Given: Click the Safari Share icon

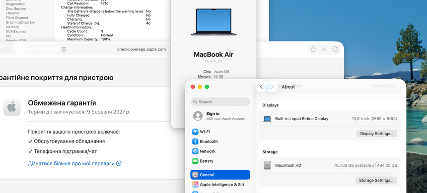Looking at the screenshot, I should point(313,49).
